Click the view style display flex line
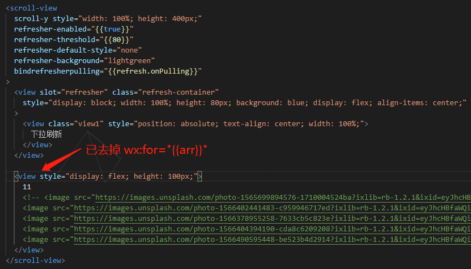 click(x=108, y=177)
